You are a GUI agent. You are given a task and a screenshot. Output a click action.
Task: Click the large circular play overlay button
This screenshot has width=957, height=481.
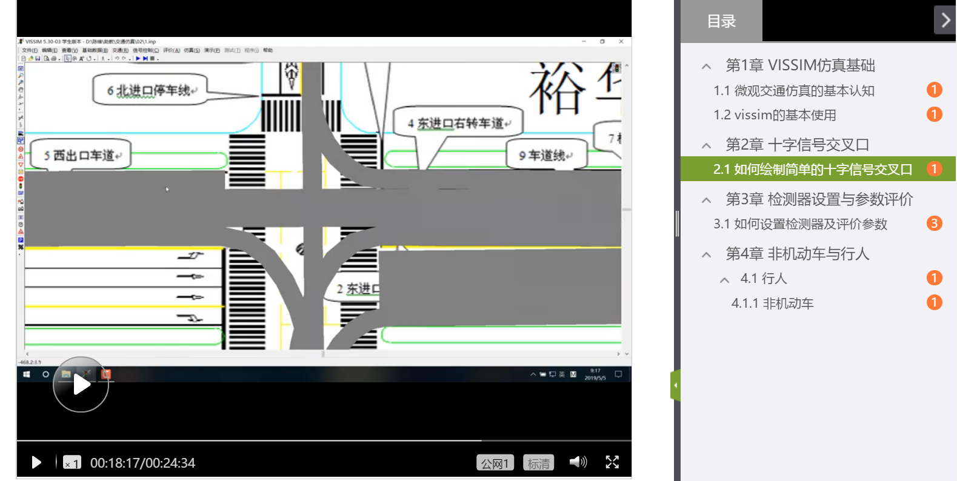tap(81, 385)
